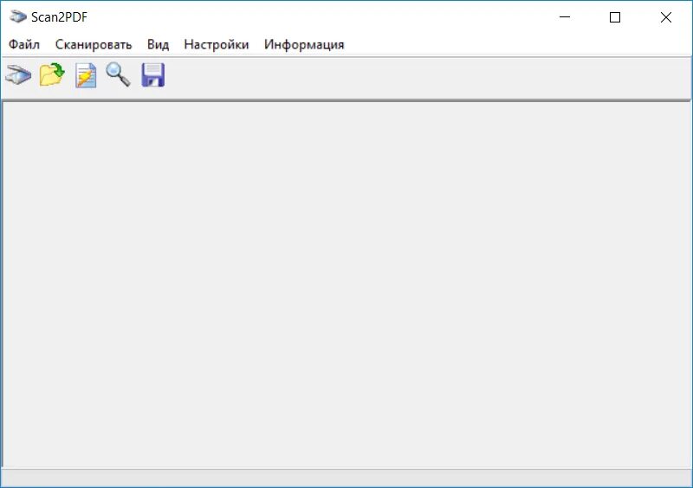Select the magnifying glass zoom icon
The image size is (693, 488).
pos(118,74)
